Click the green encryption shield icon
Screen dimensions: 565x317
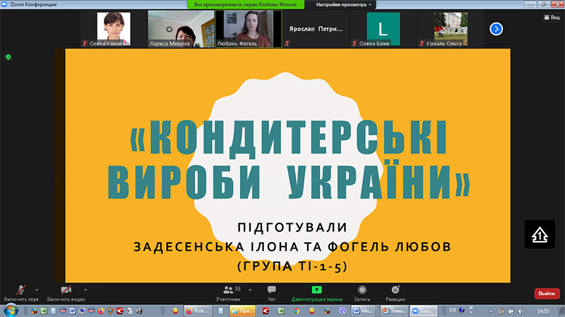[8, 57]
